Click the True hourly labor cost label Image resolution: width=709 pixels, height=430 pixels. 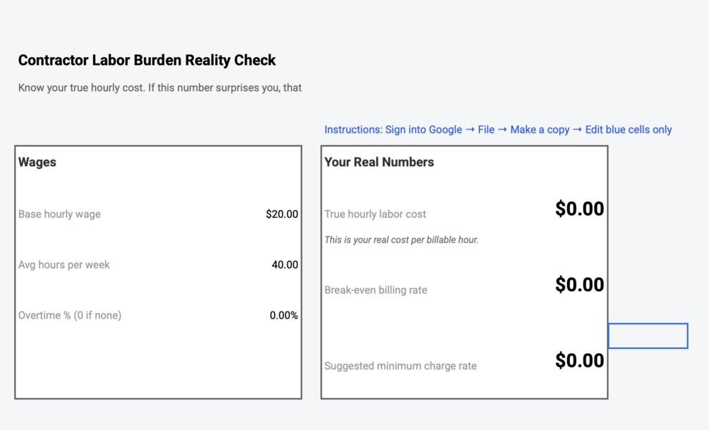375,214
